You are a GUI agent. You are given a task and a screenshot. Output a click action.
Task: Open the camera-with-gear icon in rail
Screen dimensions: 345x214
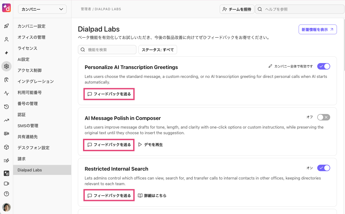click(x=6, y=134)
